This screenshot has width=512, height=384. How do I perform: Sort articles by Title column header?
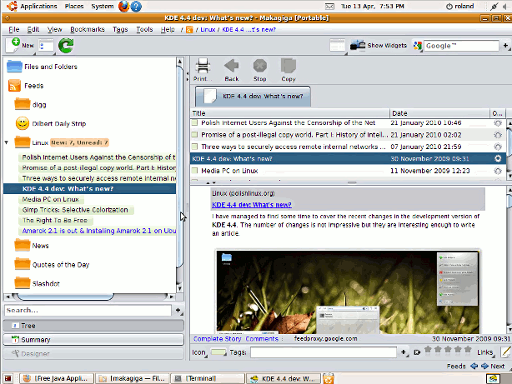coord(290,113)
